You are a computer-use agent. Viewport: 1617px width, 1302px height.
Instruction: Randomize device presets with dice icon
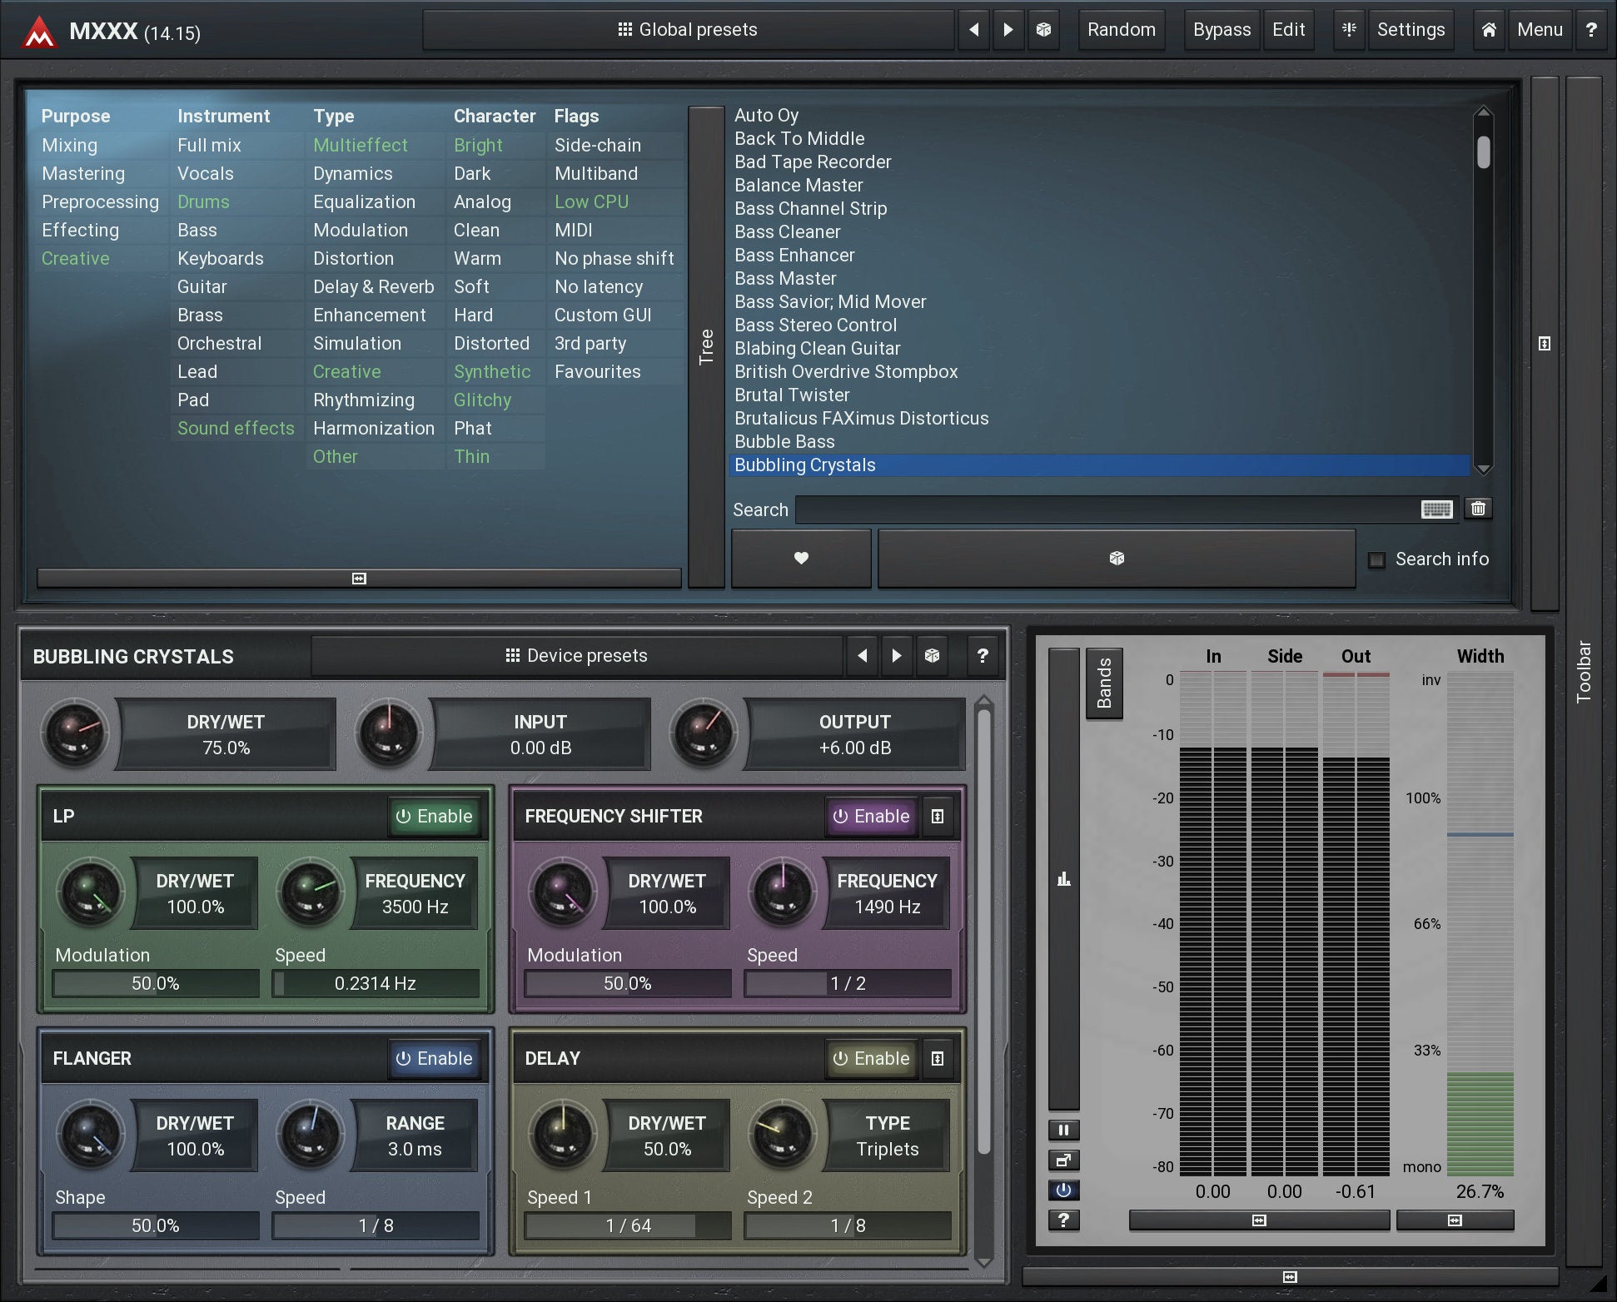(932, 656)
